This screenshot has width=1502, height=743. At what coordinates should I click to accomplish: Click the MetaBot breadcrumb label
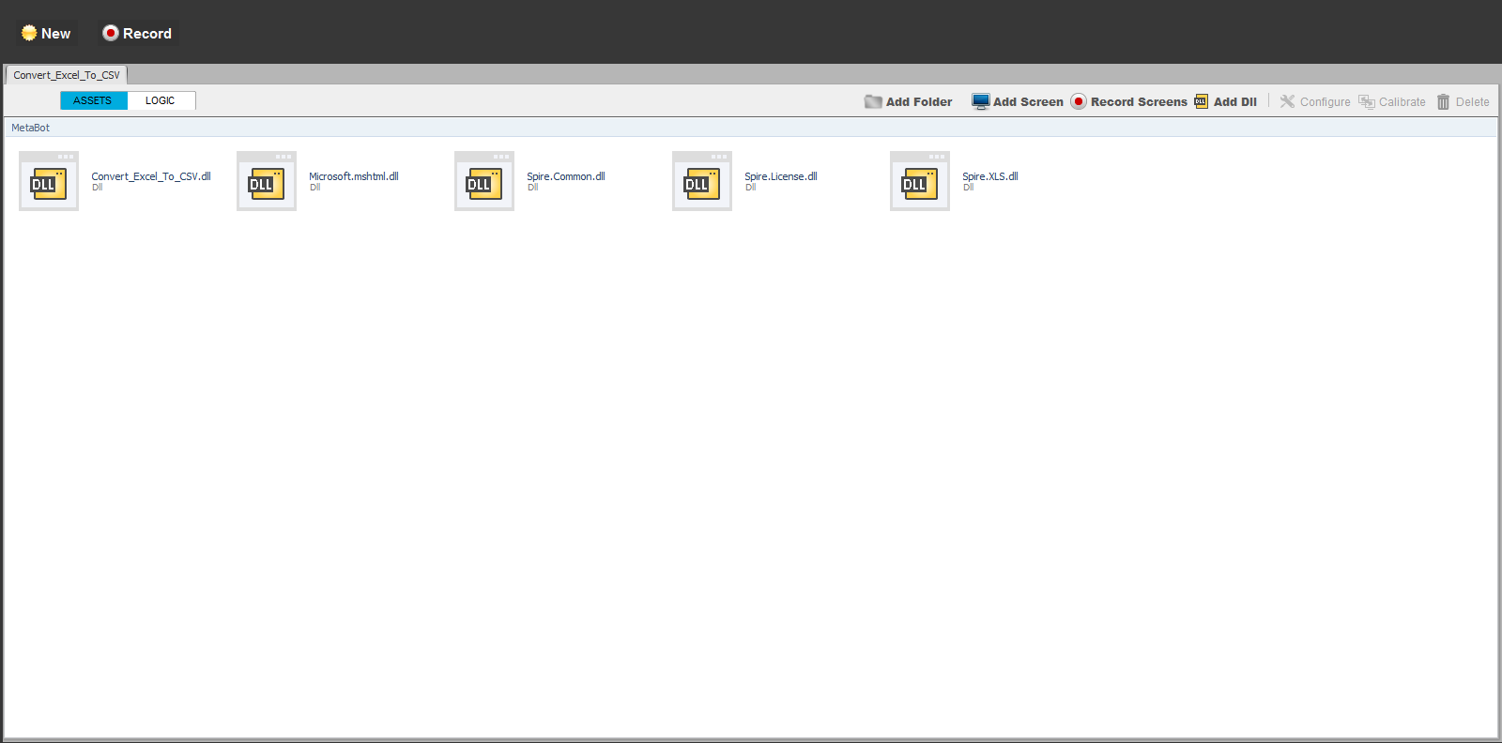(x=30, y=128)
